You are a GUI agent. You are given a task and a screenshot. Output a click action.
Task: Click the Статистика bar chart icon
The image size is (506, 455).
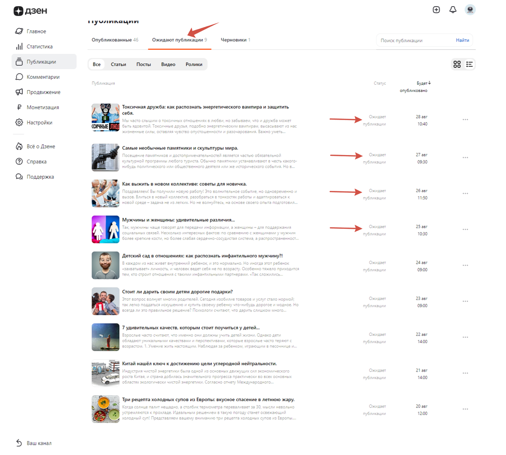(19, 46)
